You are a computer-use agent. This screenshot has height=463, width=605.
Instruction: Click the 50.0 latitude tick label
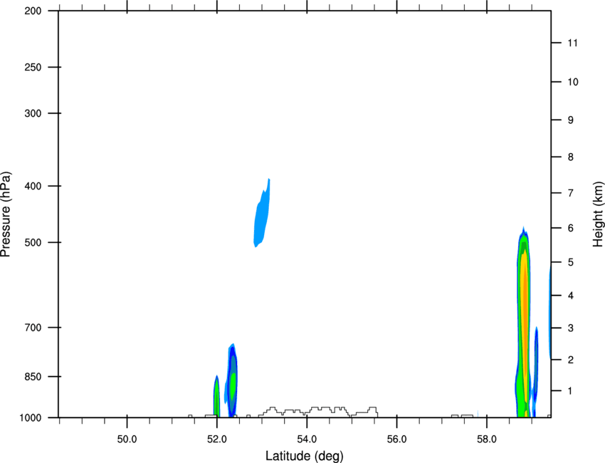coord(127,439)
